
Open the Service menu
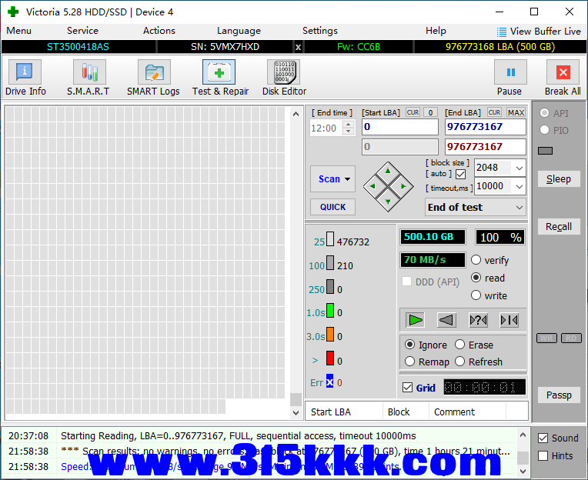(x=82, y=31)
